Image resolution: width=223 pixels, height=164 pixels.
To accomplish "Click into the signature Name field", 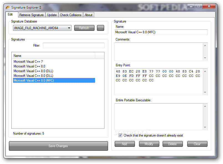I will [x=161, y=32].
